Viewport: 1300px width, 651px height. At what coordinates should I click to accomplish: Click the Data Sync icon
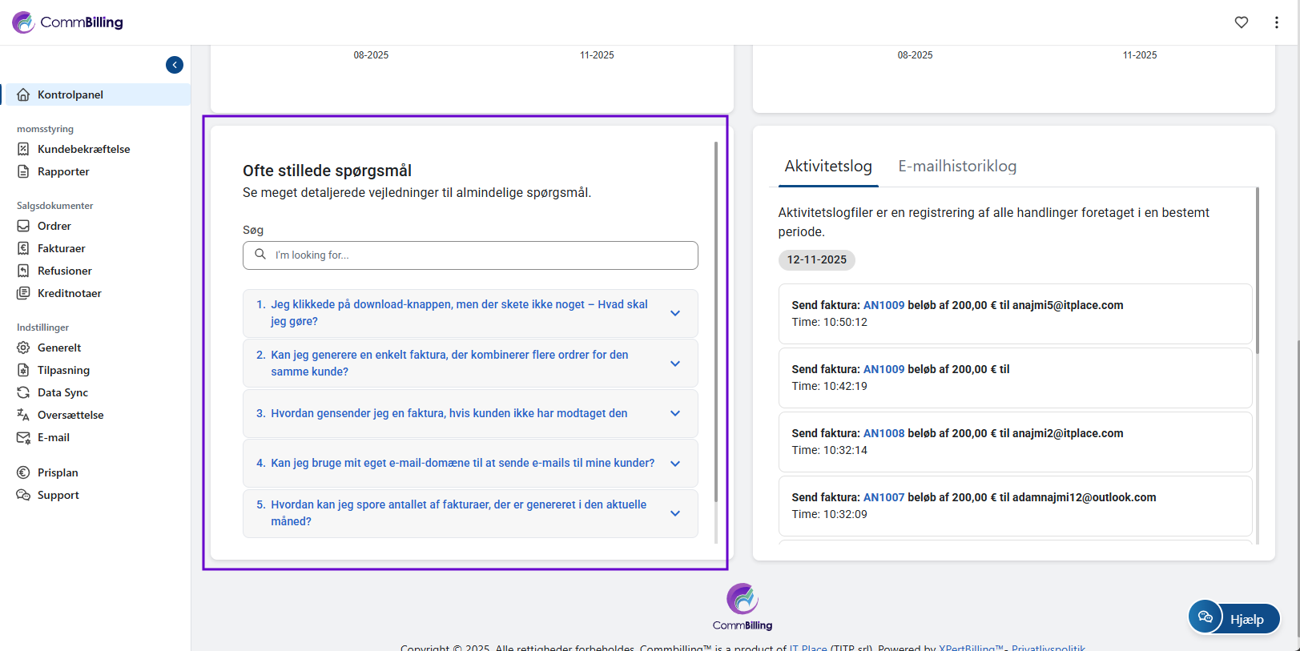[x=23, y=392]
